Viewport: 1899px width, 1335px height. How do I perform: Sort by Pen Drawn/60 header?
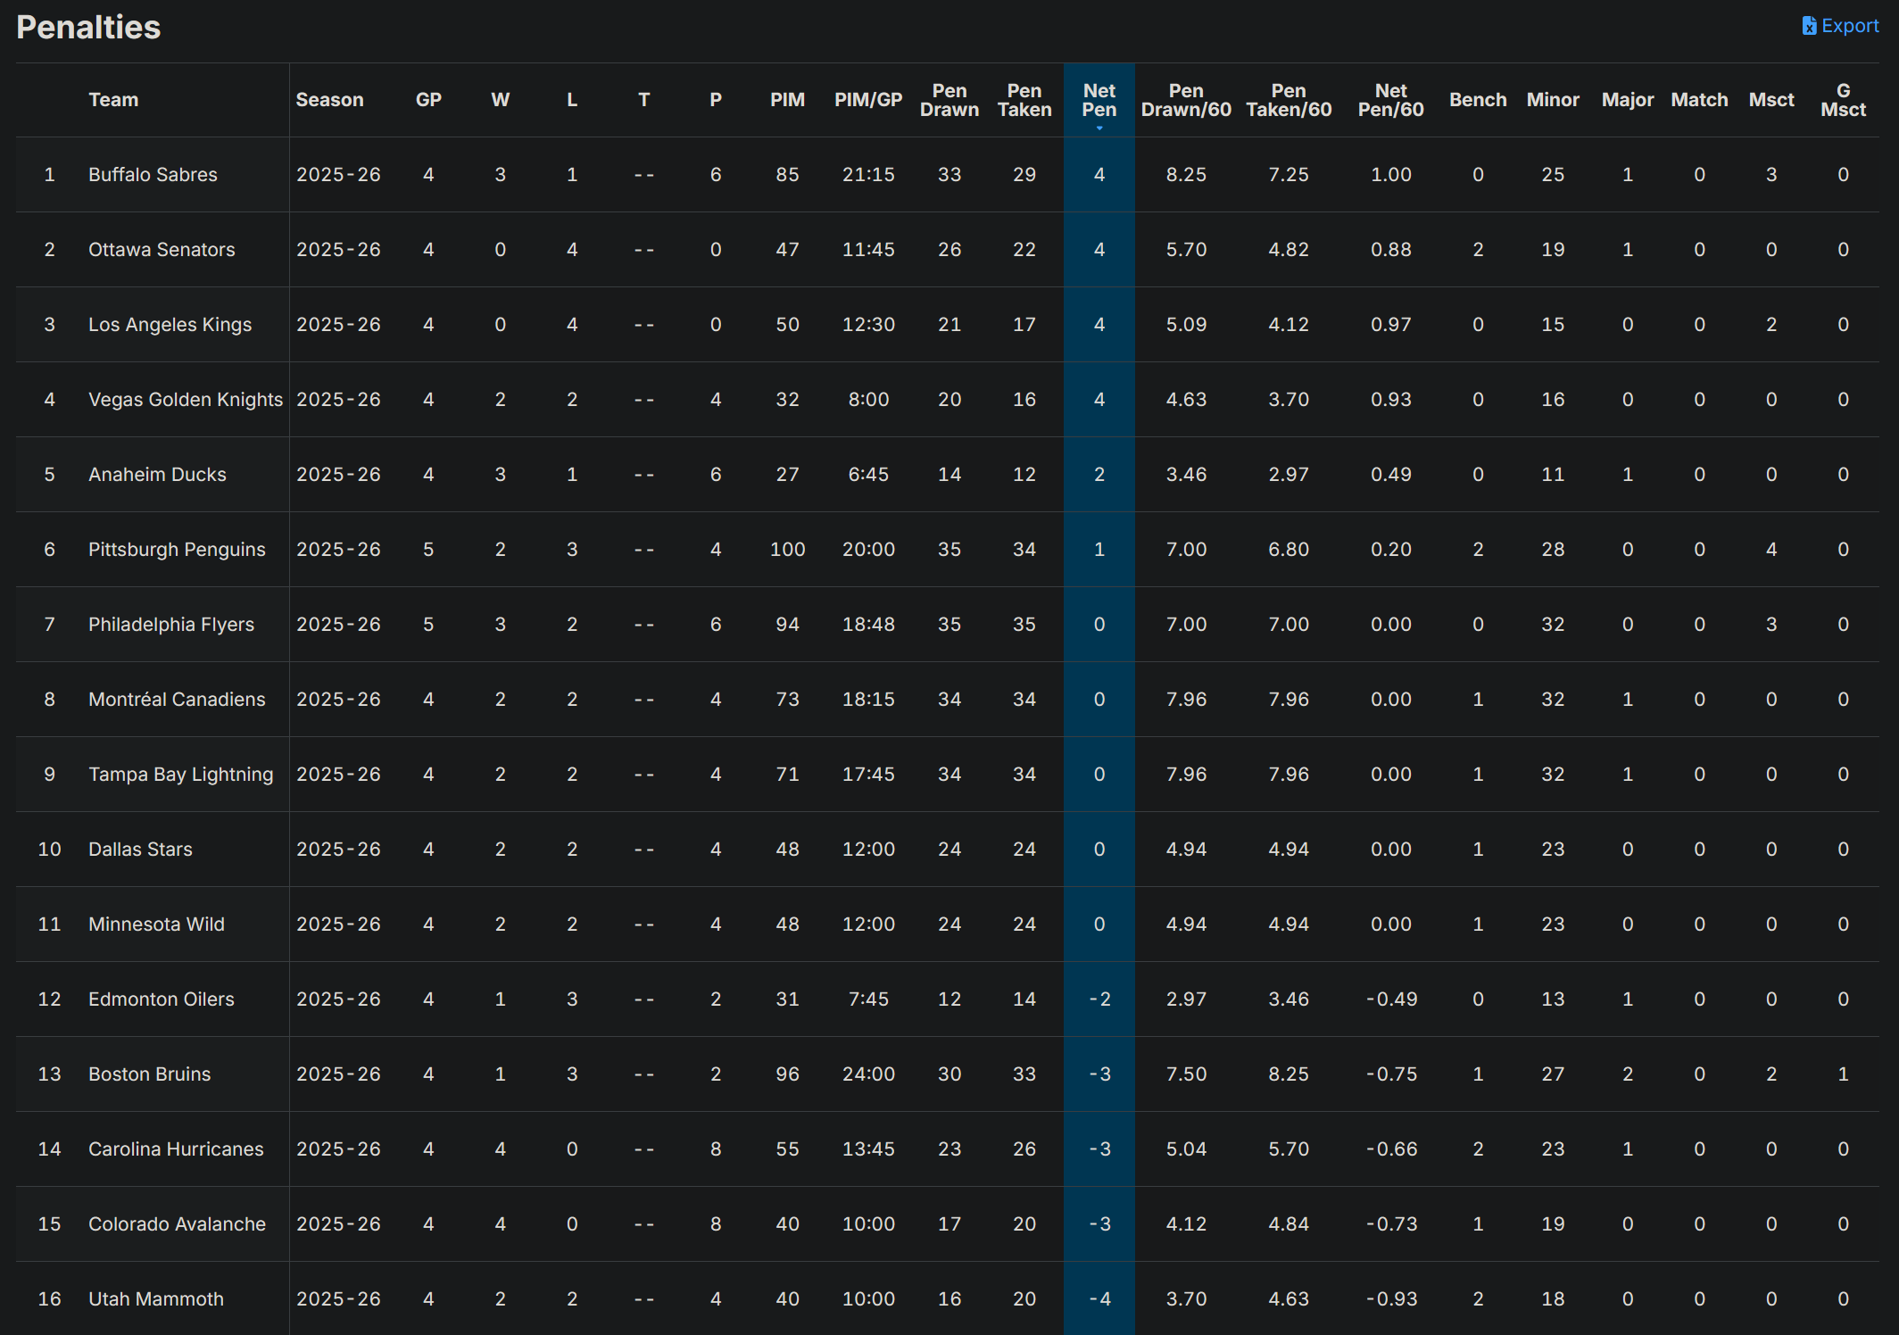pos(1186,100)
